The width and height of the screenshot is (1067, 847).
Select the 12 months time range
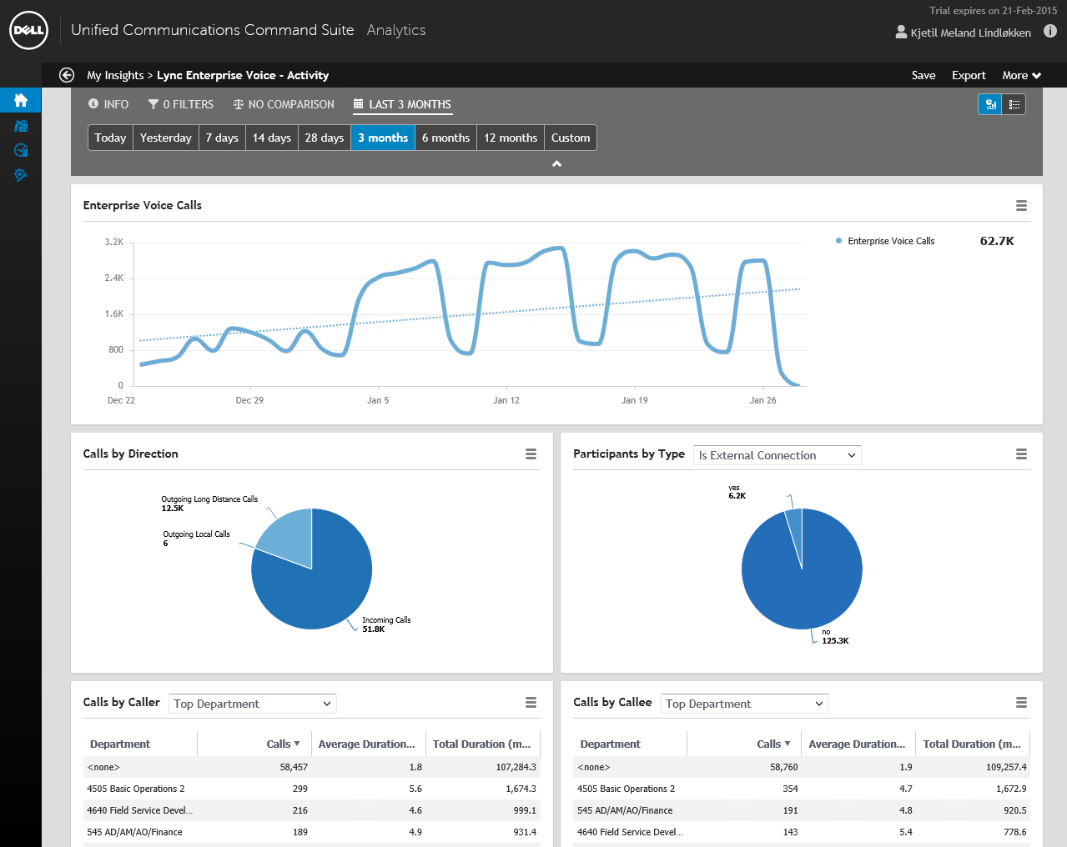511,138
